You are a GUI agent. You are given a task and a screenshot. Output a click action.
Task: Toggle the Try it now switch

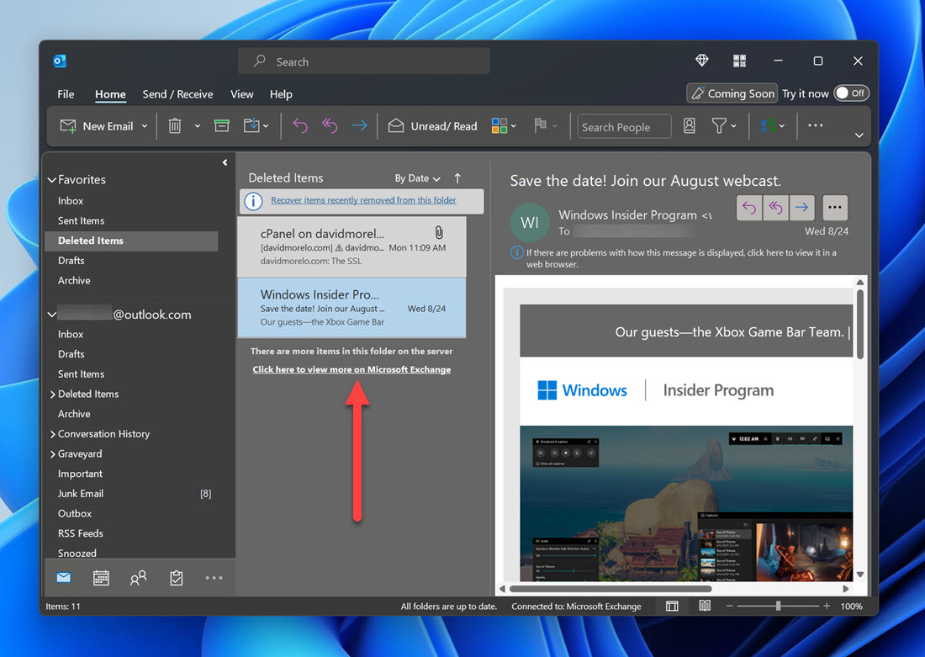coord(851,93)
